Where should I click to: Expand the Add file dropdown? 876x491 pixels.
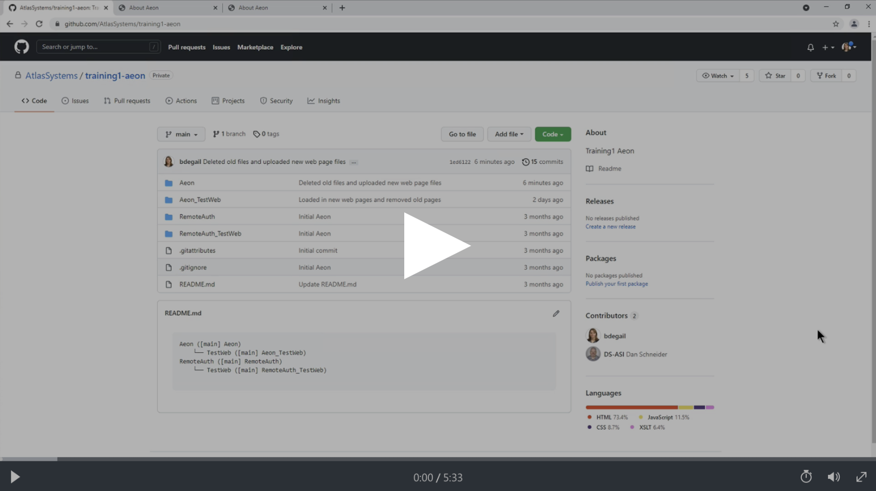tap(509, 134)
